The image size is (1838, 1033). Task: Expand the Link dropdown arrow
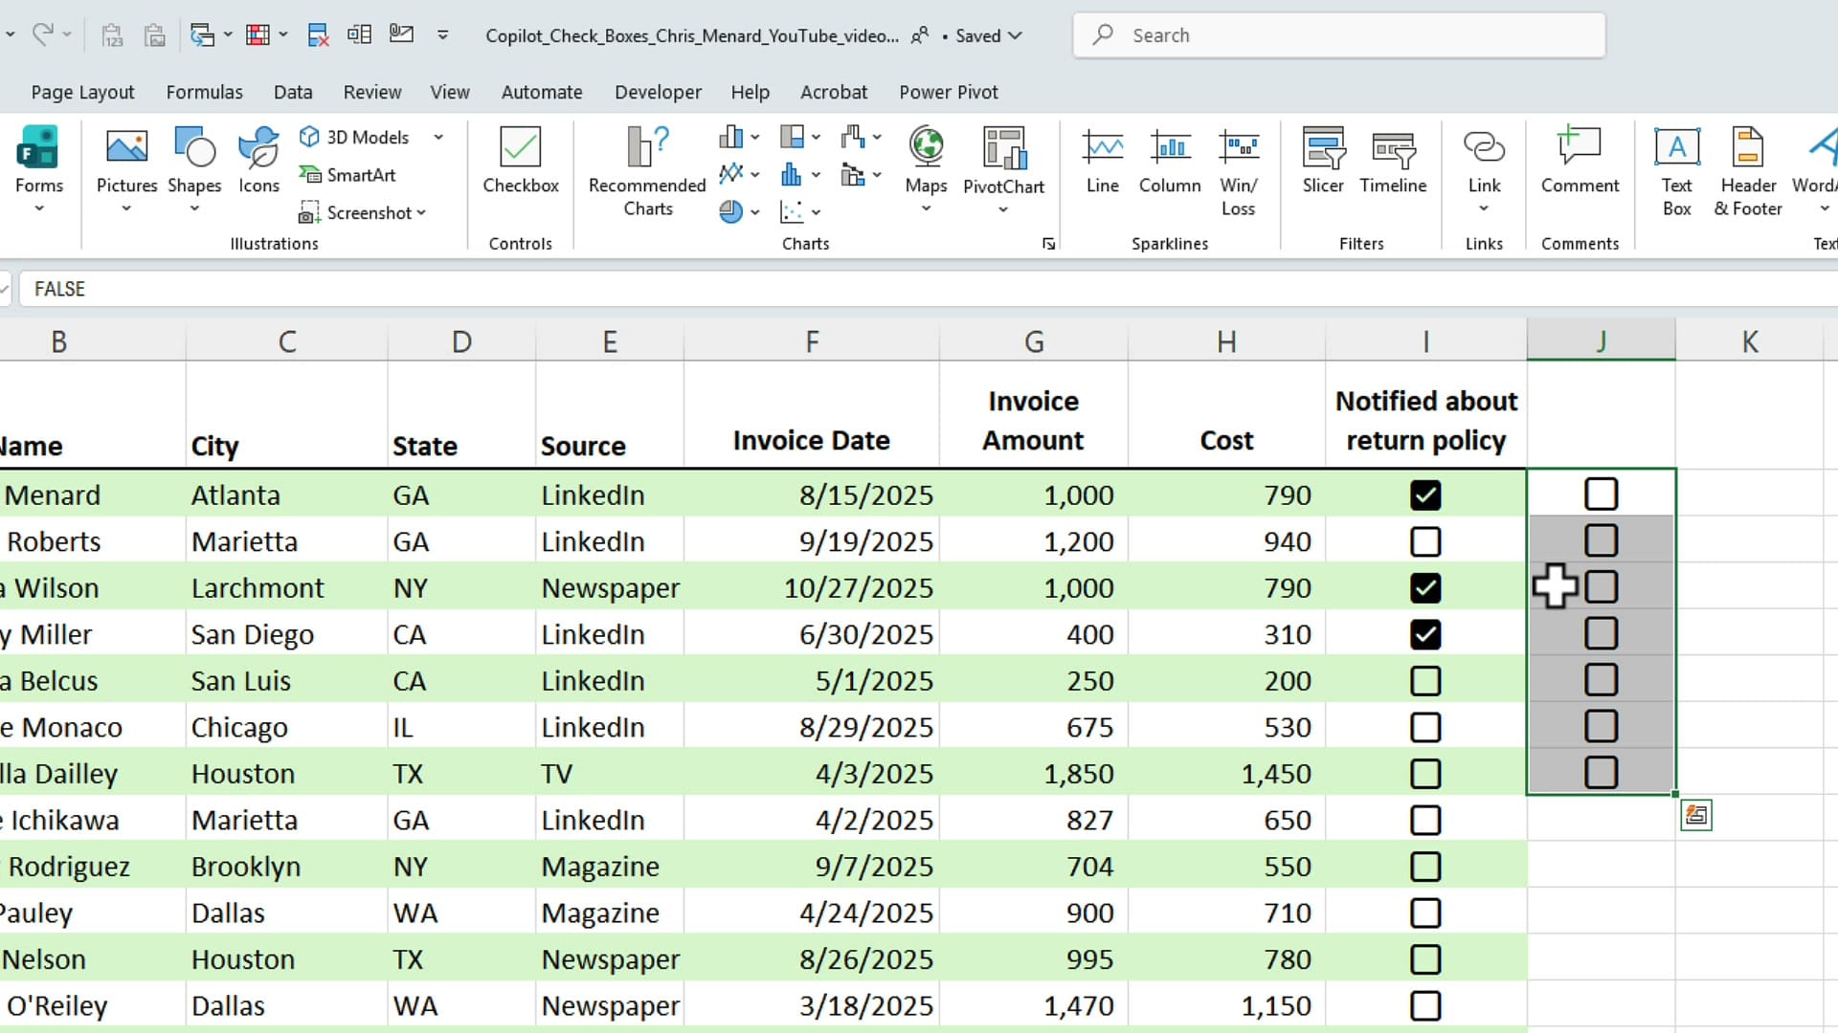1484,209
